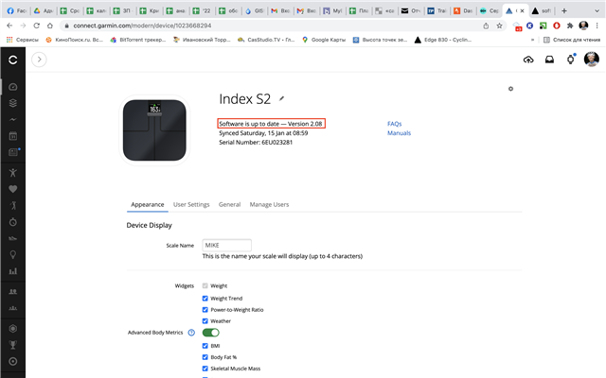Open the newspaper icon with blue dot

(x=13, y=152)
